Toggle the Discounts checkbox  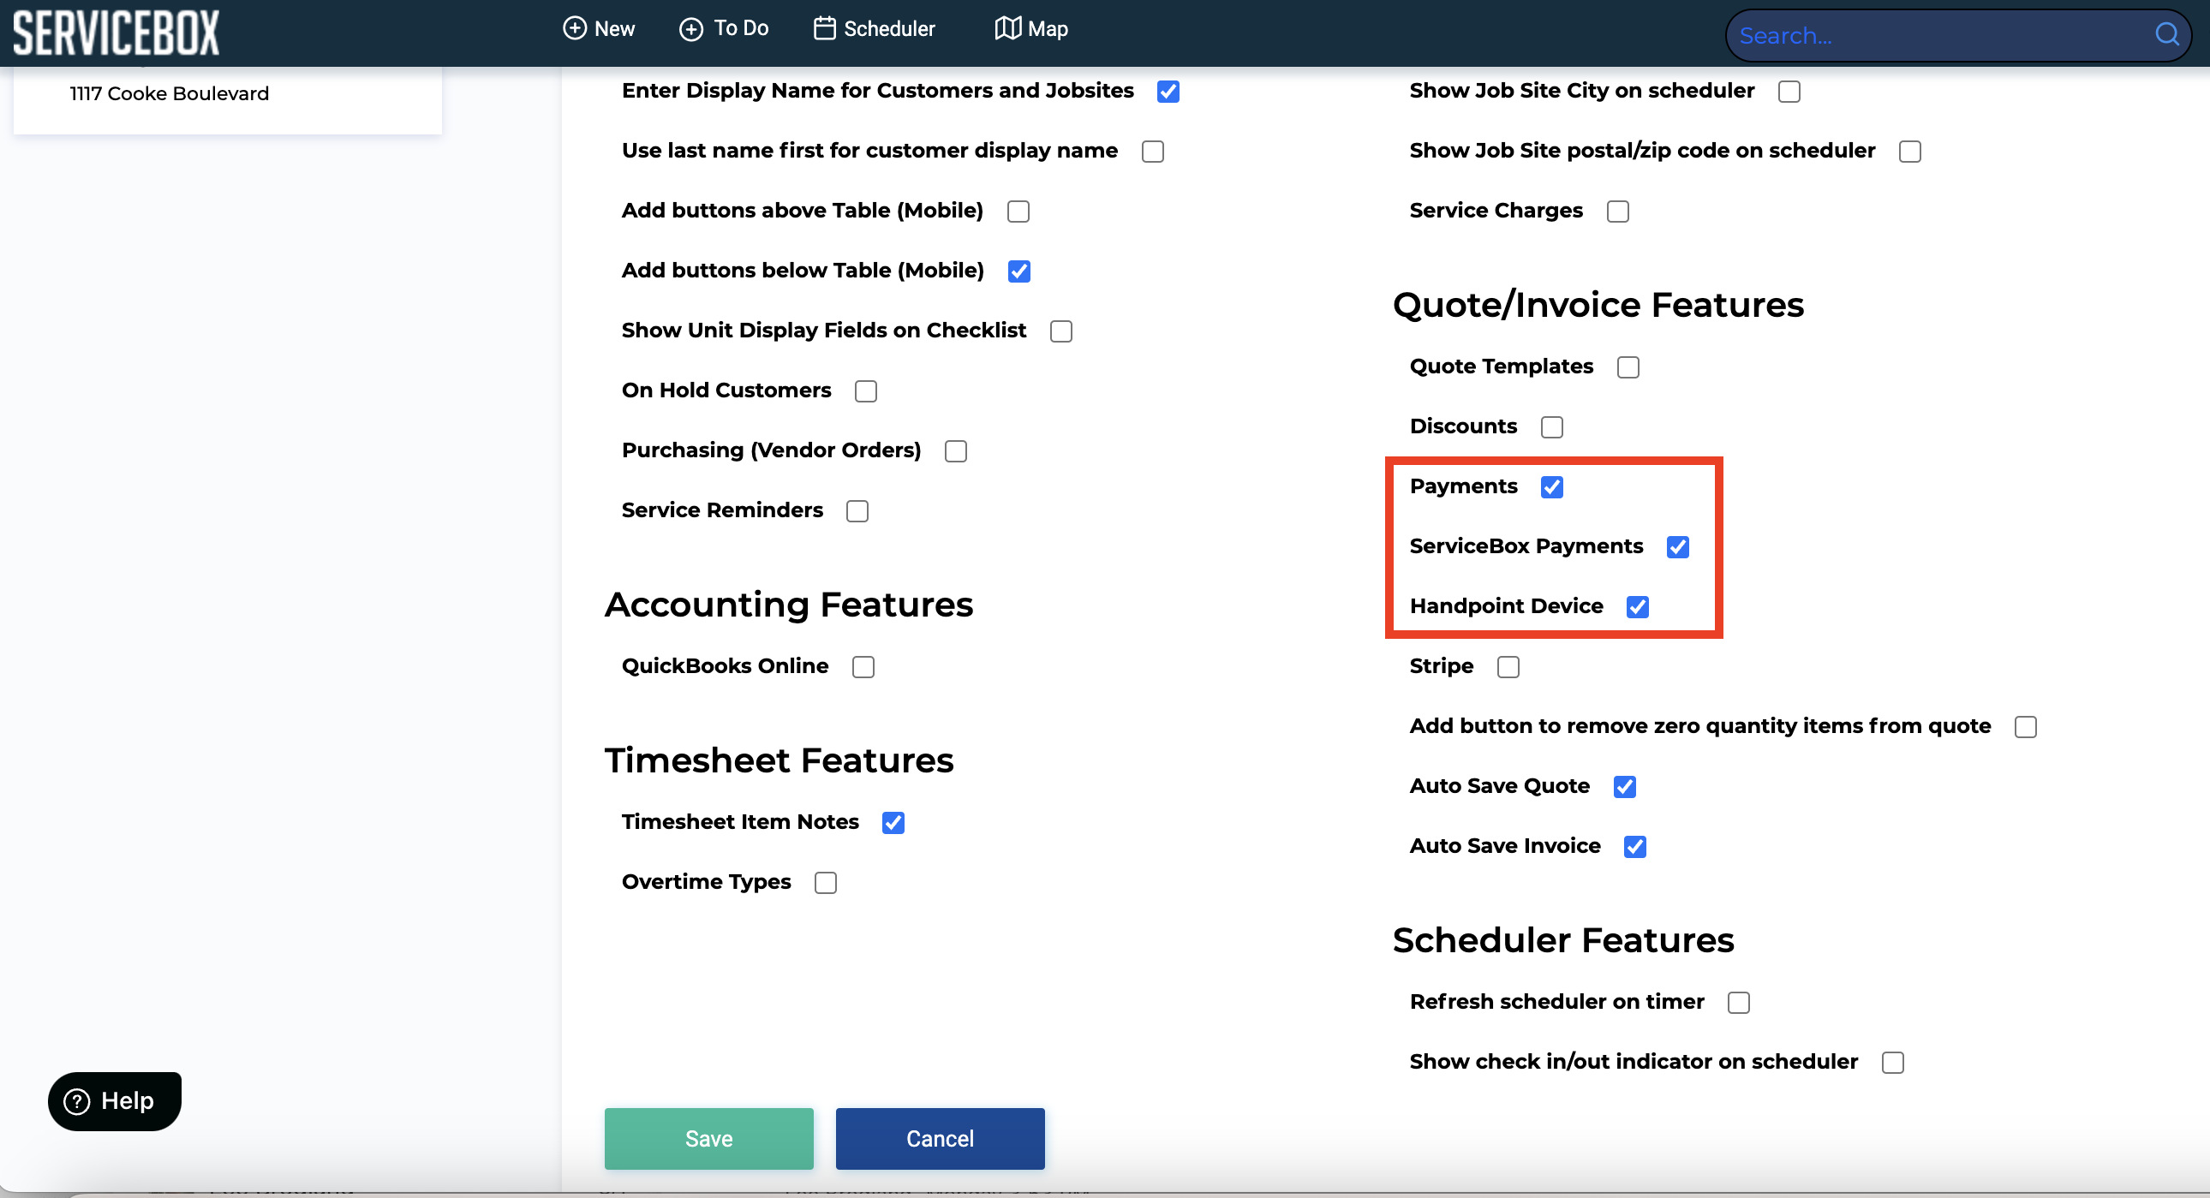[x=1551, y=427]
